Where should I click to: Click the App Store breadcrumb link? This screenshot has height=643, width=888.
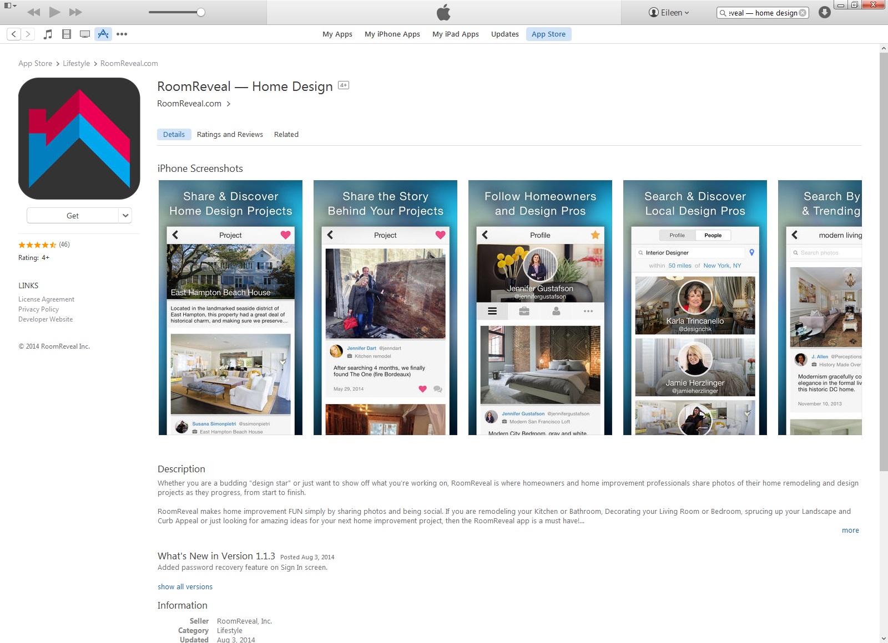(x=35, y=63)
